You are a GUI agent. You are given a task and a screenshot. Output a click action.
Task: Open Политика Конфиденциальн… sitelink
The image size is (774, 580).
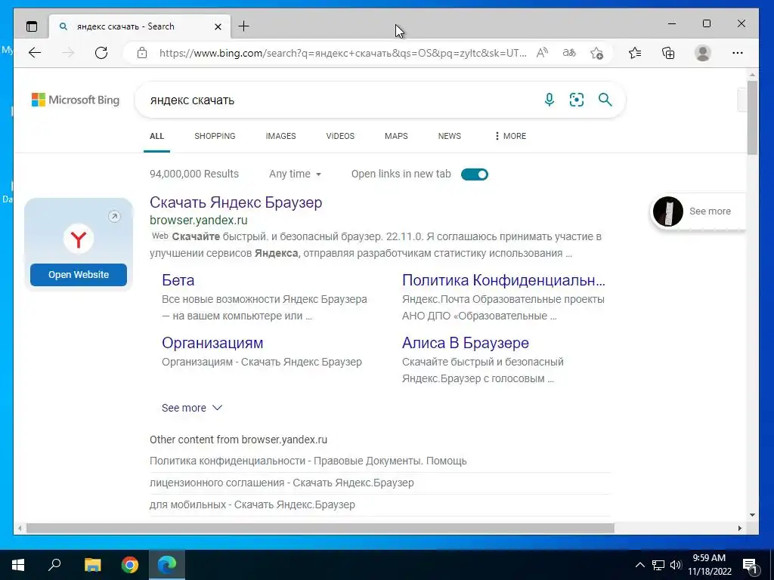pos(503,280)
